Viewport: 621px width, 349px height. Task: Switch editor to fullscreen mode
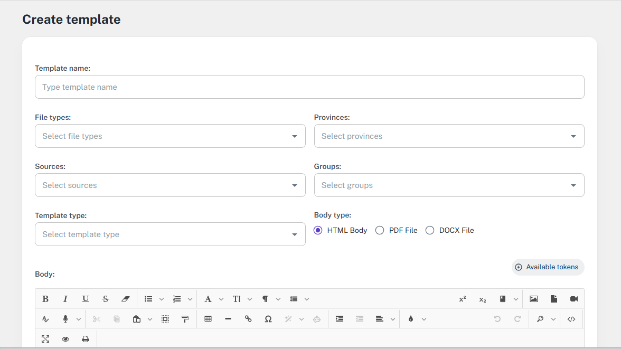tap(45, 339)
